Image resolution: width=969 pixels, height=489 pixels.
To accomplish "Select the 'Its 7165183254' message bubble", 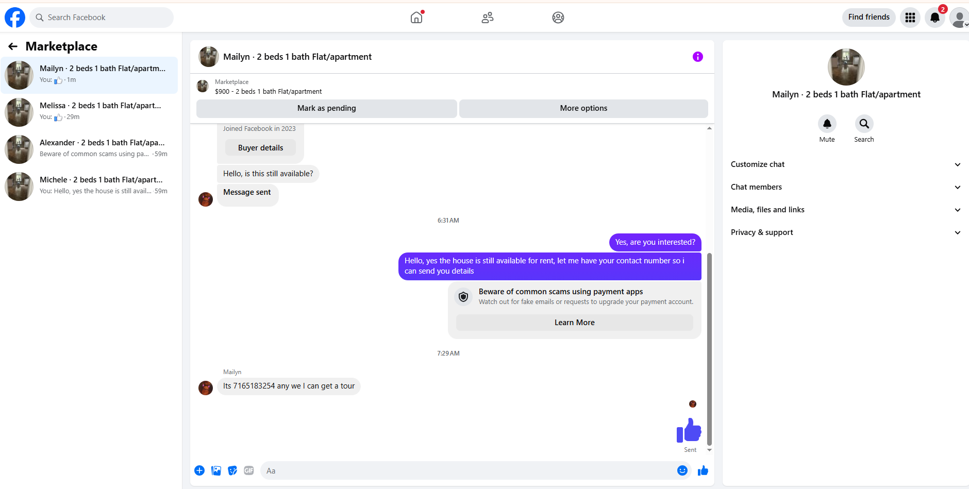I will click(x=289, y=386).
